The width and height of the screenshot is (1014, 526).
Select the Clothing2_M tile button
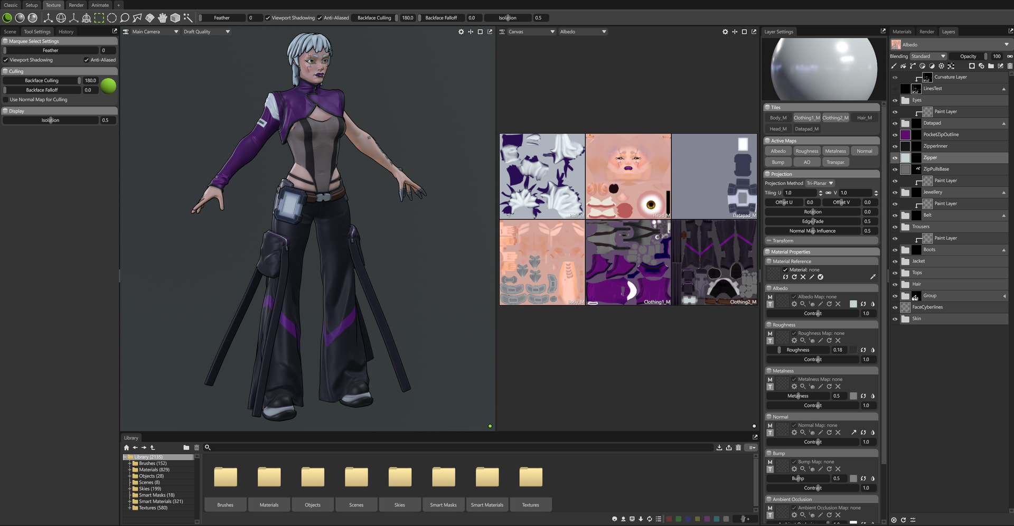point(834,118)
